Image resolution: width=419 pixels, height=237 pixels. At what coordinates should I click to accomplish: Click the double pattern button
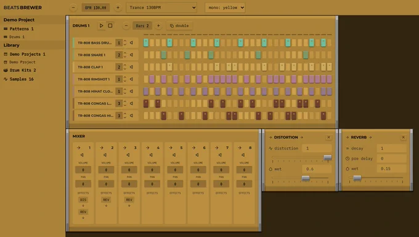point(179,26)
